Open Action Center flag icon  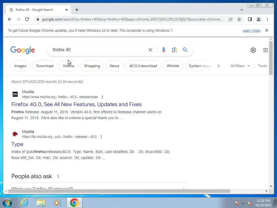(x=237, y=203)
